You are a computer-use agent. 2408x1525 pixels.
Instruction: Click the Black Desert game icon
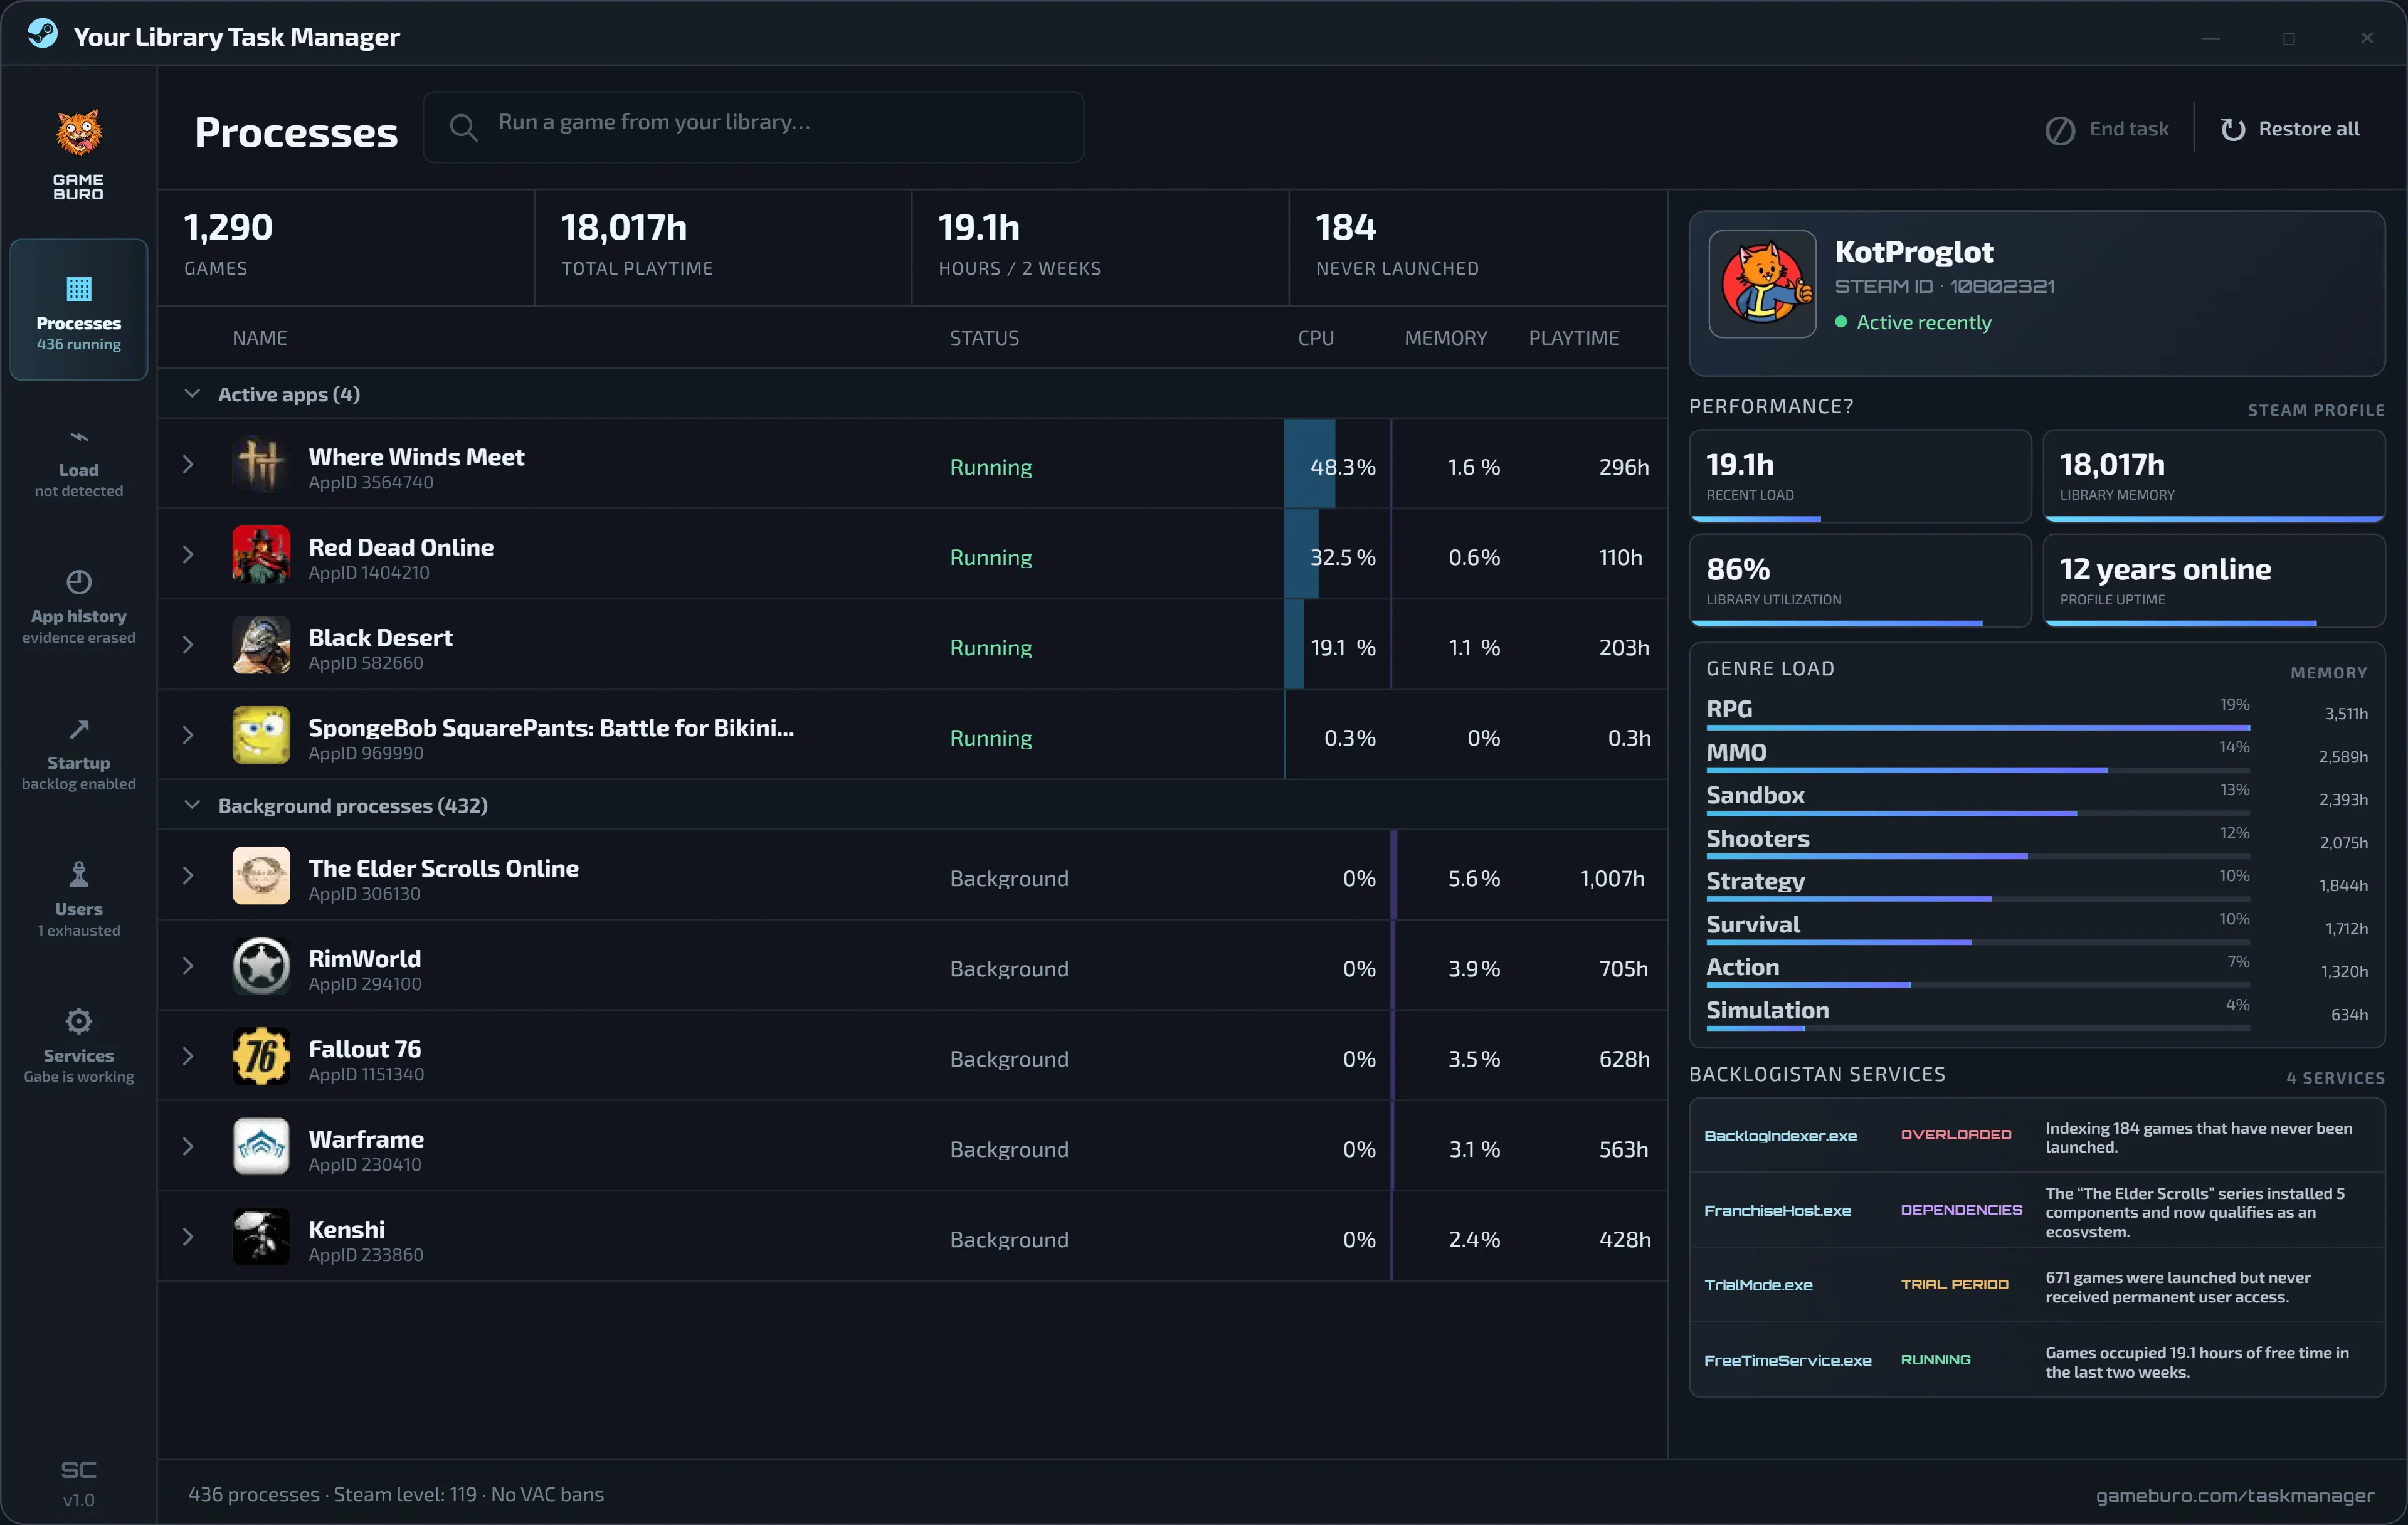coord(261,645)
